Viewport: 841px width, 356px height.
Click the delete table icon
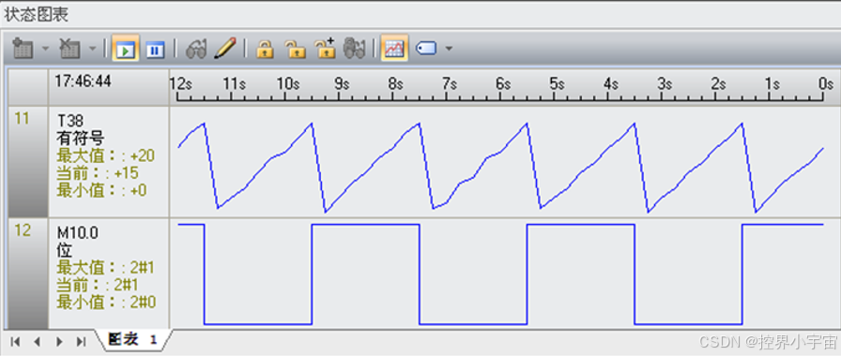click(x=69, y=49)
